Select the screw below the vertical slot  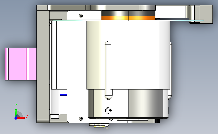(x=109, y=110)
